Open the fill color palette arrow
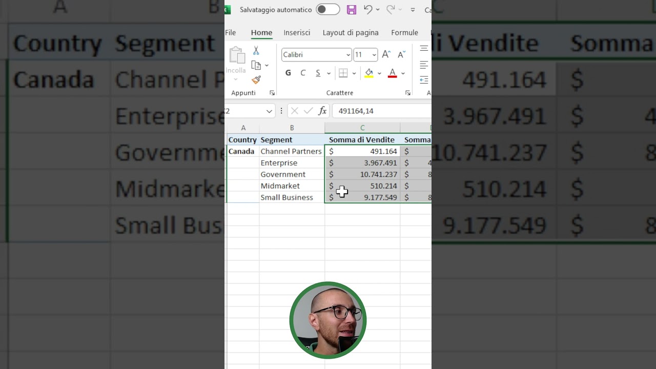This screenshot has height=369, width=656. [379, 73]
